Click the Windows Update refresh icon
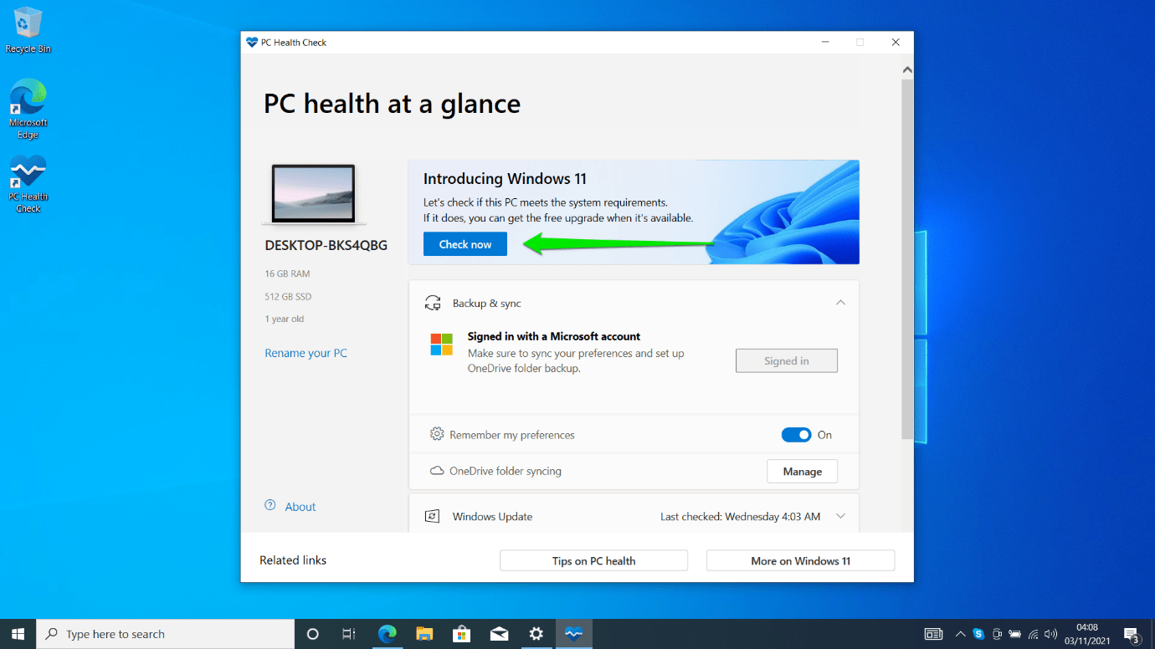Image resolution: width=1155 pixels, height=649 pixels. coord(432,516)
